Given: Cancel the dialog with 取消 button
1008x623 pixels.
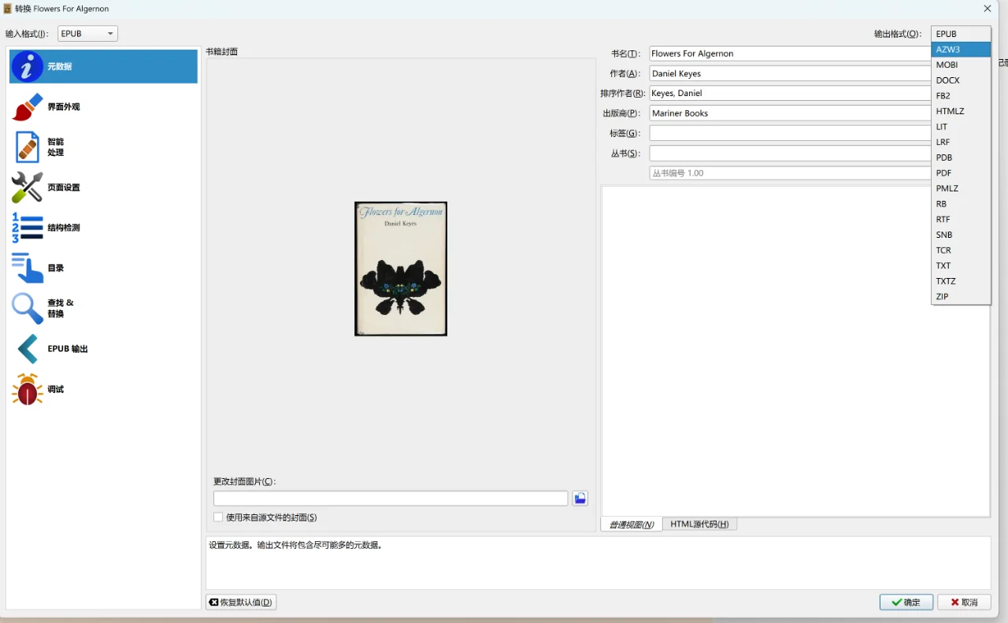Looking at the screenshot, I should pos(964,603).
